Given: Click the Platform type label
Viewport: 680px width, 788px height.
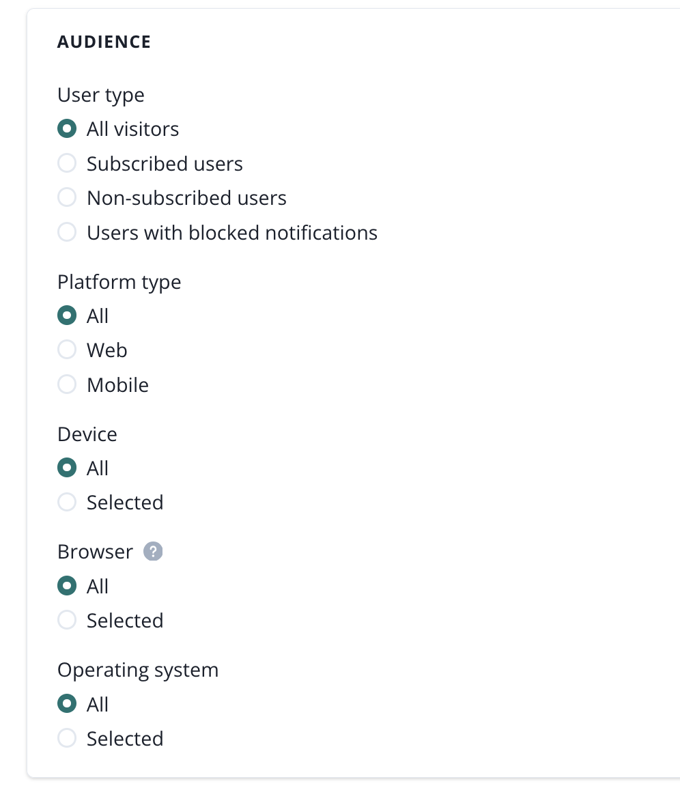Looking at the screenshot, I should coord(119,282).
